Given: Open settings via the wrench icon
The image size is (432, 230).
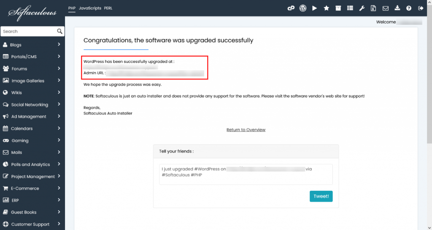Looking at the screenshot, I should point(362,8).
